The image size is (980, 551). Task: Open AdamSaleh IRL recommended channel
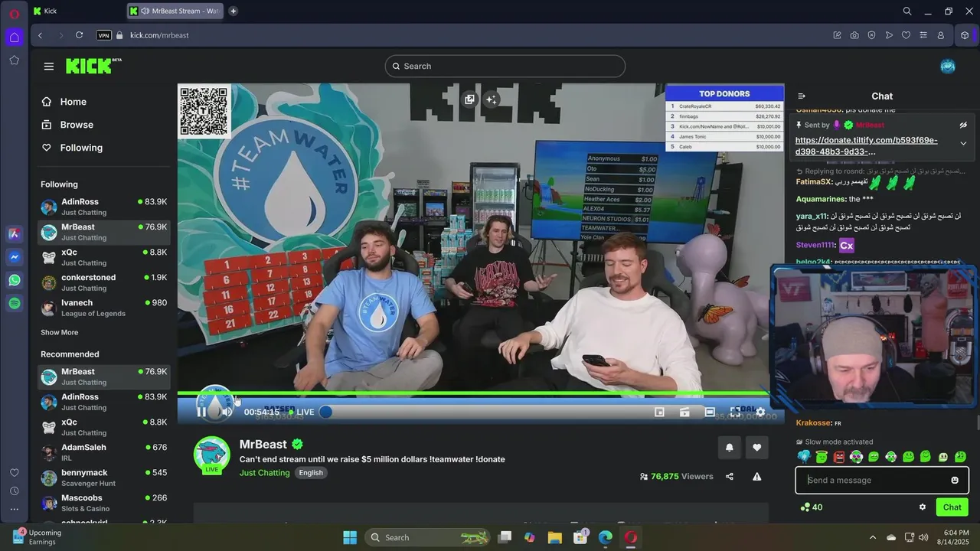coord(104,452)
